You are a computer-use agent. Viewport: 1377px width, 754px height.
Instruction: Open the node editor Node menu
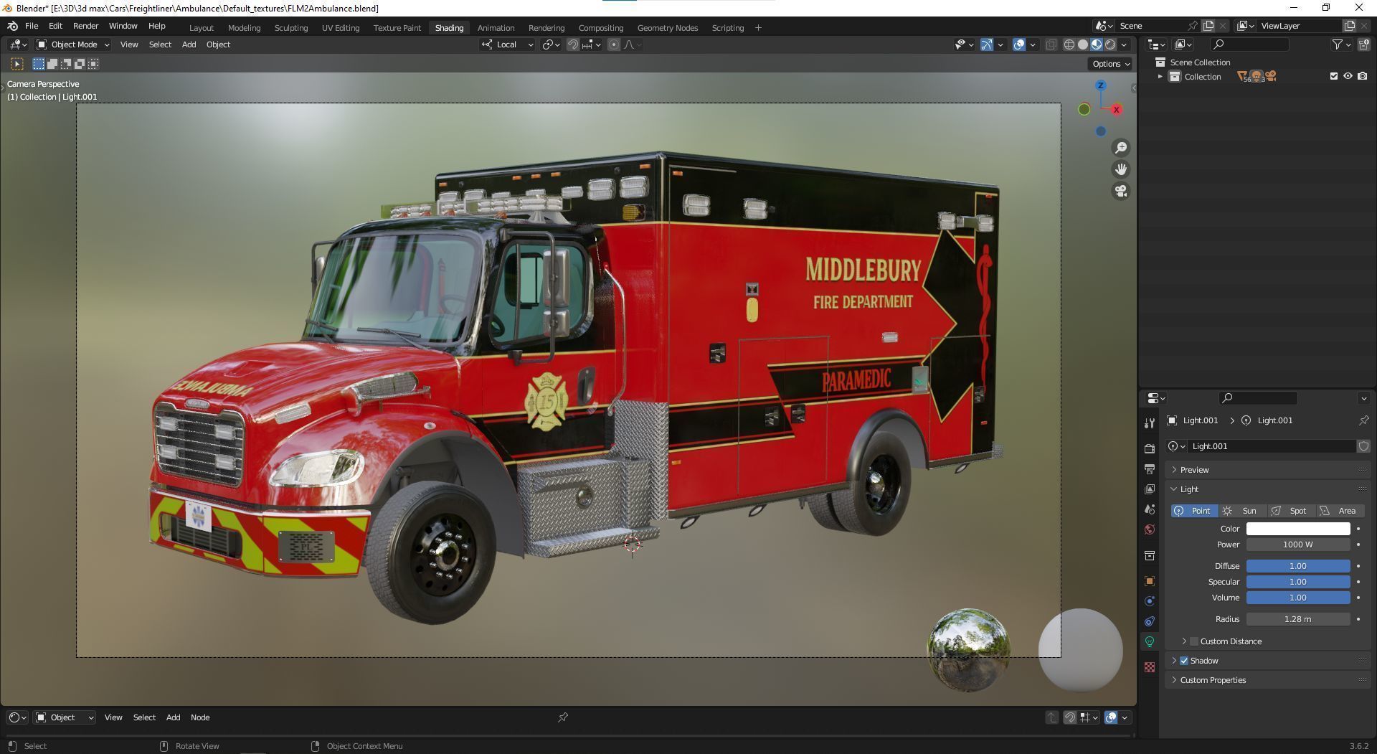[200, 717]
